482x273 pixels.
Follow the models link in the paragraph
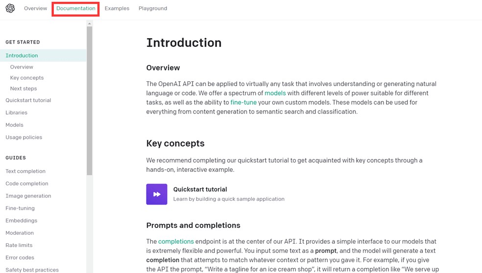tap(275, 93)
